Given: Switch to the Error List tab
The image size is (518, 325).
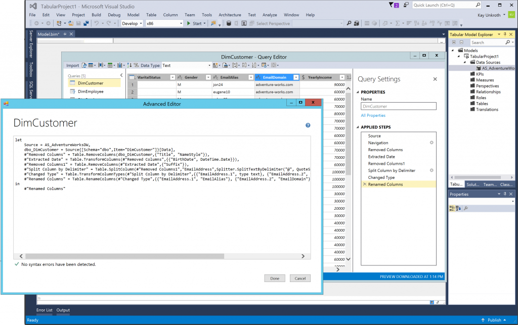Looking at the screenshot, I should 45,310.
